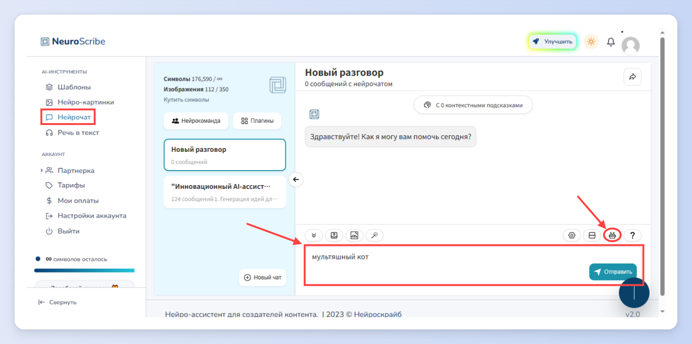692x344 pixels.
Task: Click the scrollbar up arrow
Action: coord(662,33)
